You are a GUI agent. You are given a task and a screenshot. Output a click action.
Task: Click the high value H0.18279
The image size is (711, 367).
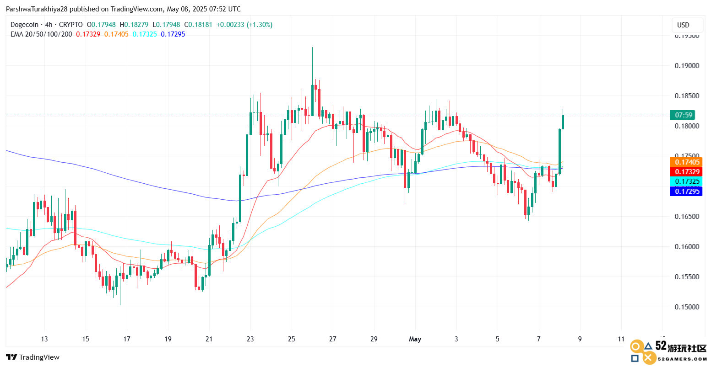pyautogui.click(x=134, y=25)
